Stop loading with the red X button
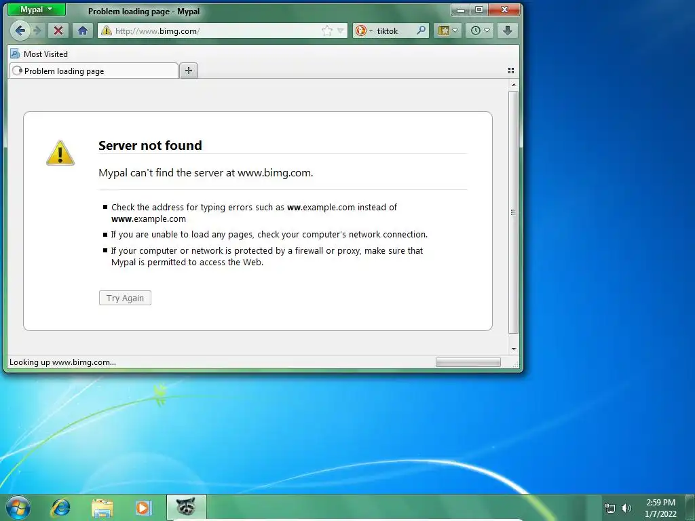This screenshot has height=521, width=695. click(58, 31)
